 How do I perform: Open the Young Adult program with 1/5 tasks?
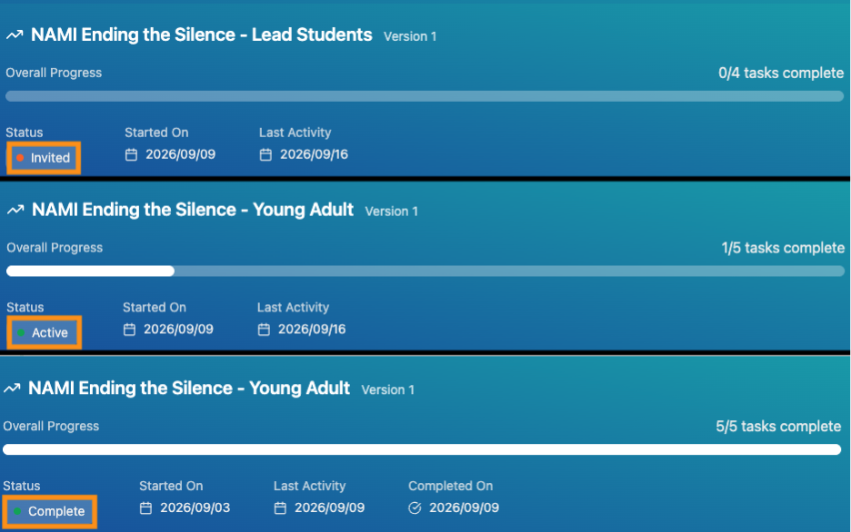click(x=193, y=210)
